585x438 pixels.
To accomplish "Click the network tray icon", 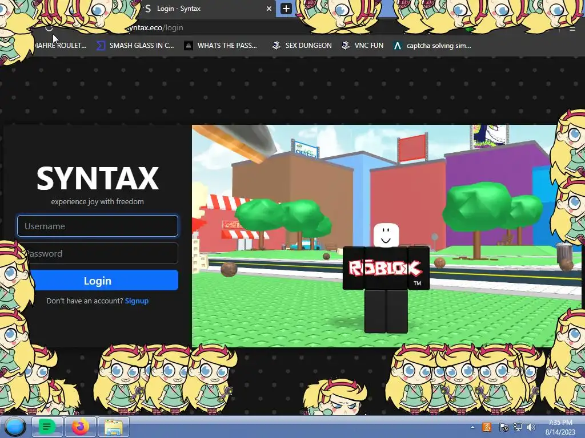I will click(x=518, y=427).
